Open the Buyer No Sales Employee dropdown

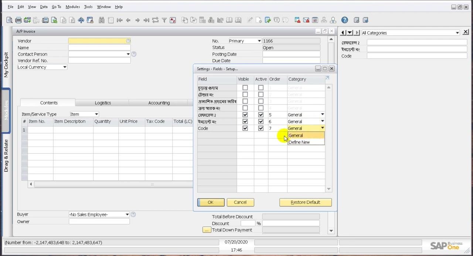pos(127,215)
